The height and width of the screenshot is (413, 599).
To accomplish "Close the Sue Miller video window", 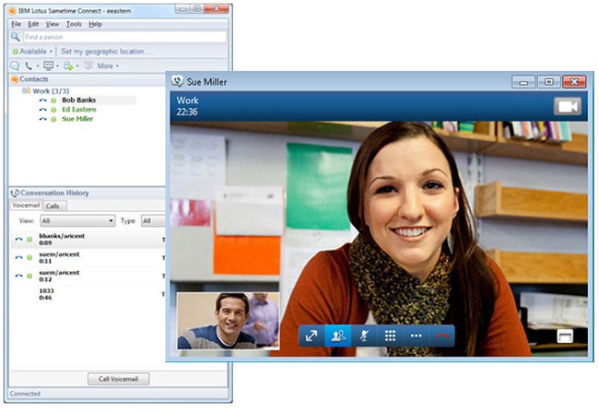I will click(574, 82).
